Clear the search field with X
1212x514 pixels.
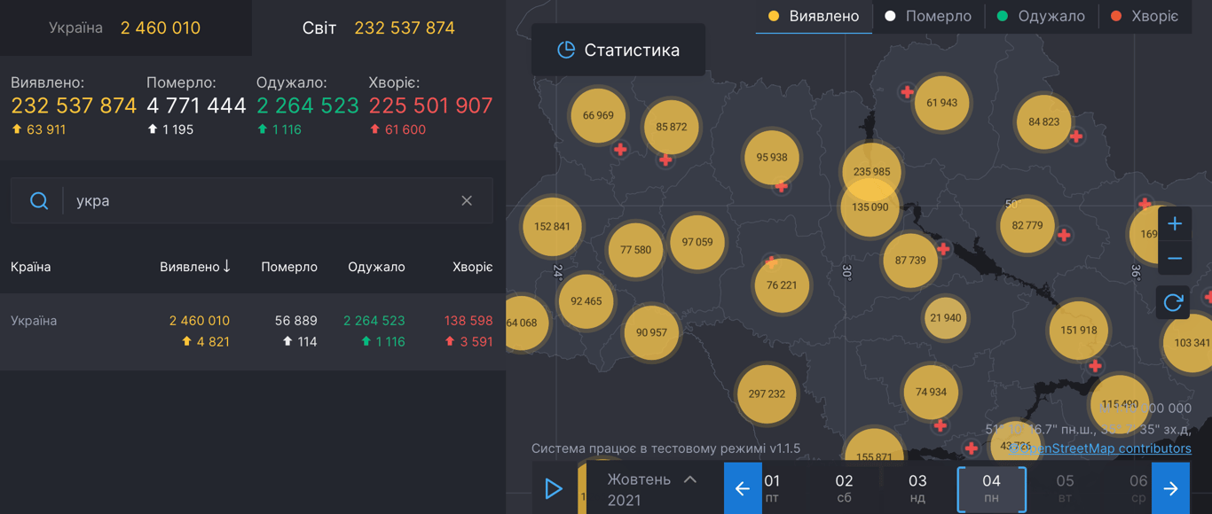tap(467, 201)
